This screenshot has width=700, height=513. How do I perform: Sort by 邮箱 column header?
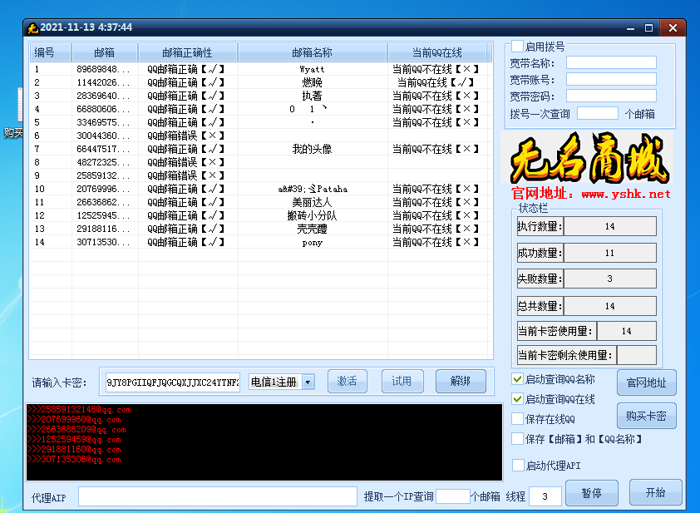pyautogui.click(x=105, y=52)
